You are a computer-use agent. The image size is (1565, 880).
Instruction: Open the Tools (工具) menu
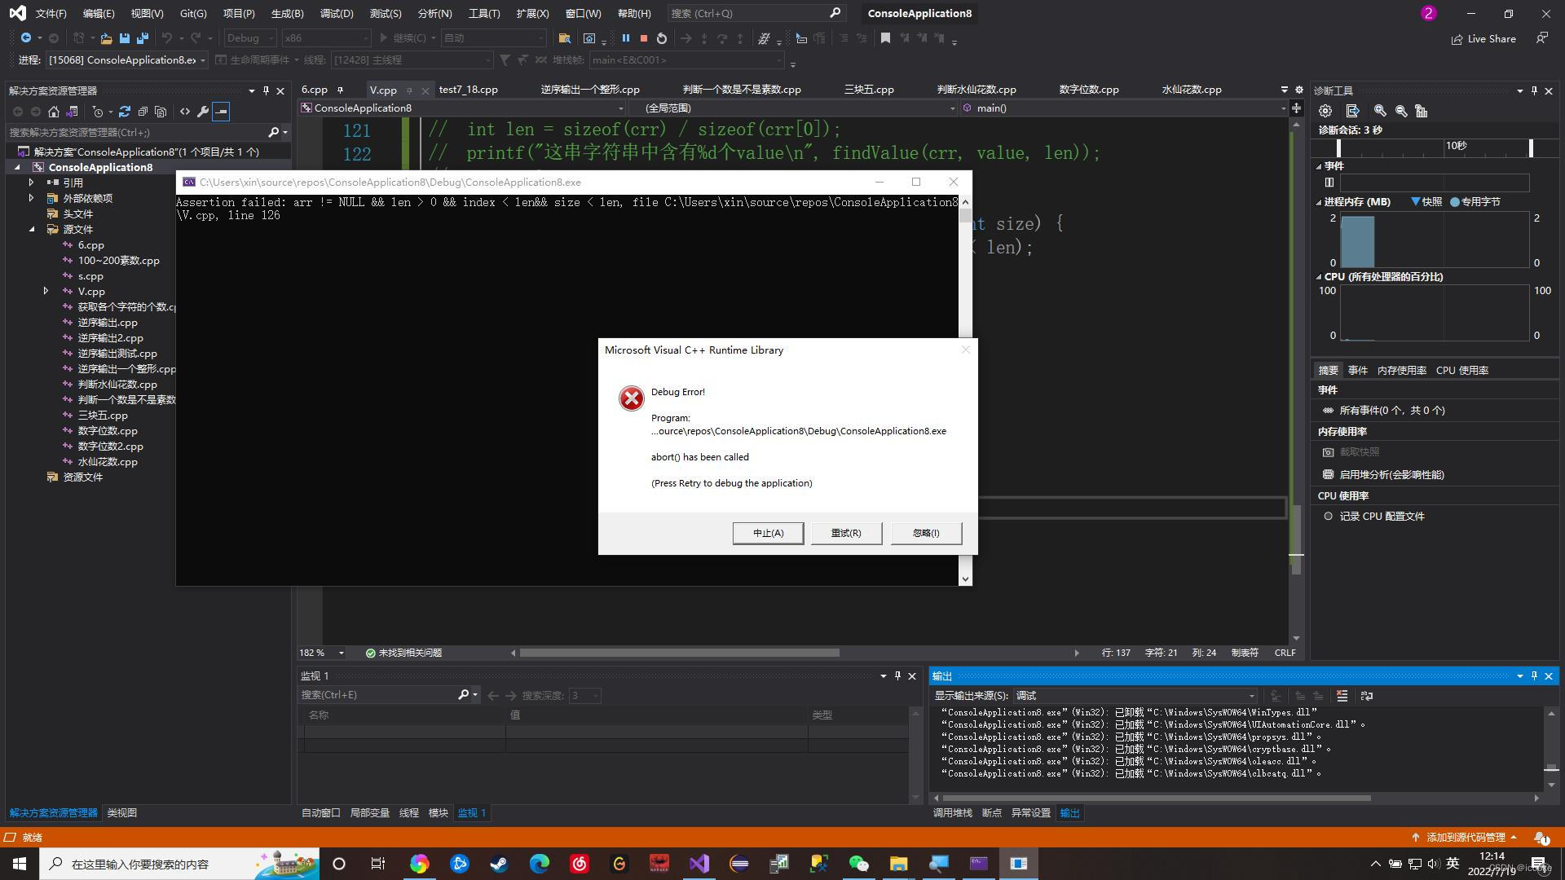click(x=484, y=13)
